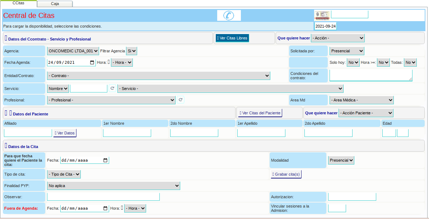This screenshot has height=219, width=429.
Task: Open the Finalidad PYP dropdown
Action: coord(113,186)
